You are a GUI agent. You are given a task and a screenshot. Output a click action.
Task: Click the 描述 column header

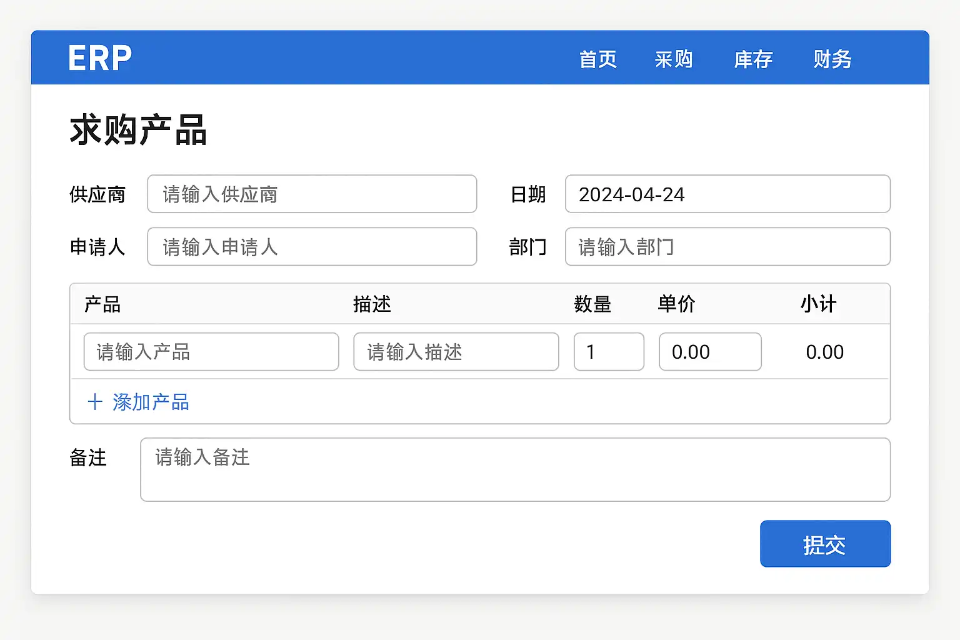(372, 304)
